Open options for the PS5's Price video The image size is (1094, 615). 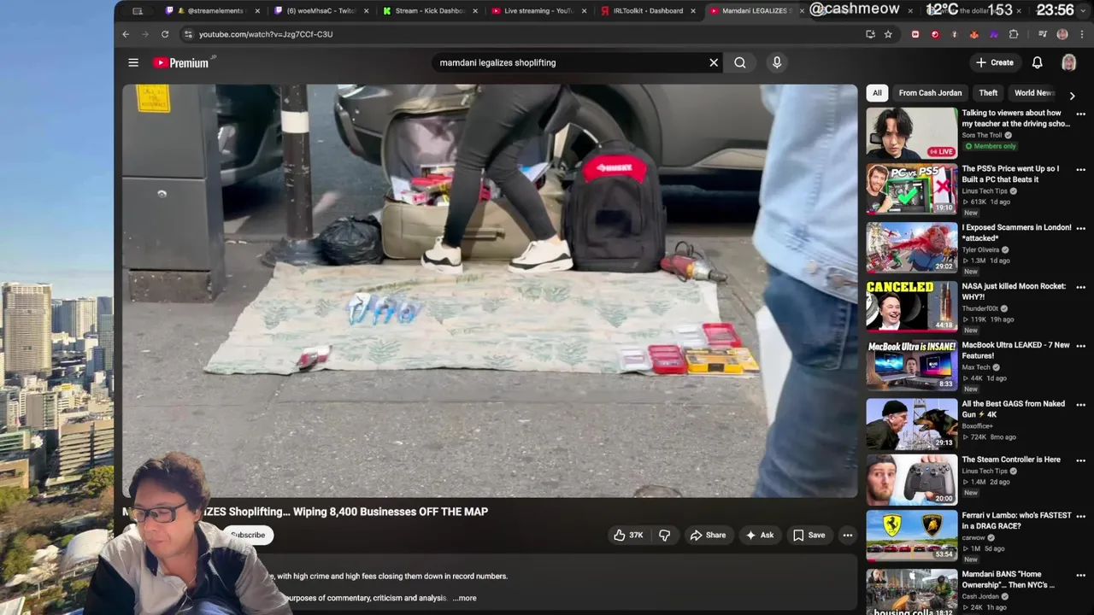(x=1080, y=170)
